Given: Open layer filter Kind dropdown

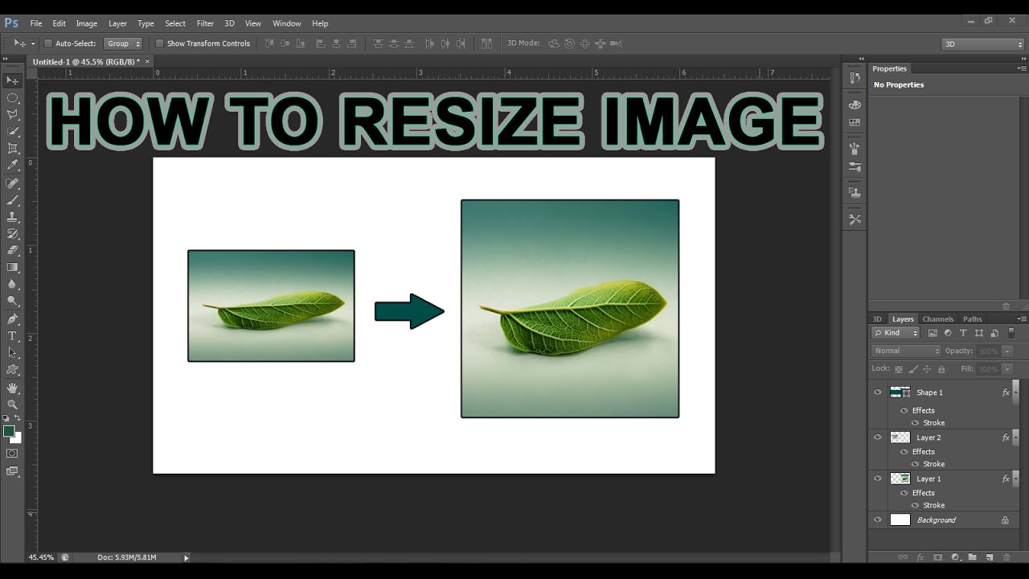Looking at the screenshot, I should (896, 333).
